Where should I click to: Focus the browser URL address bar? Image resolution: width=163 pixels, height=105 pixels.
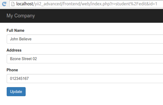[86, 4]
